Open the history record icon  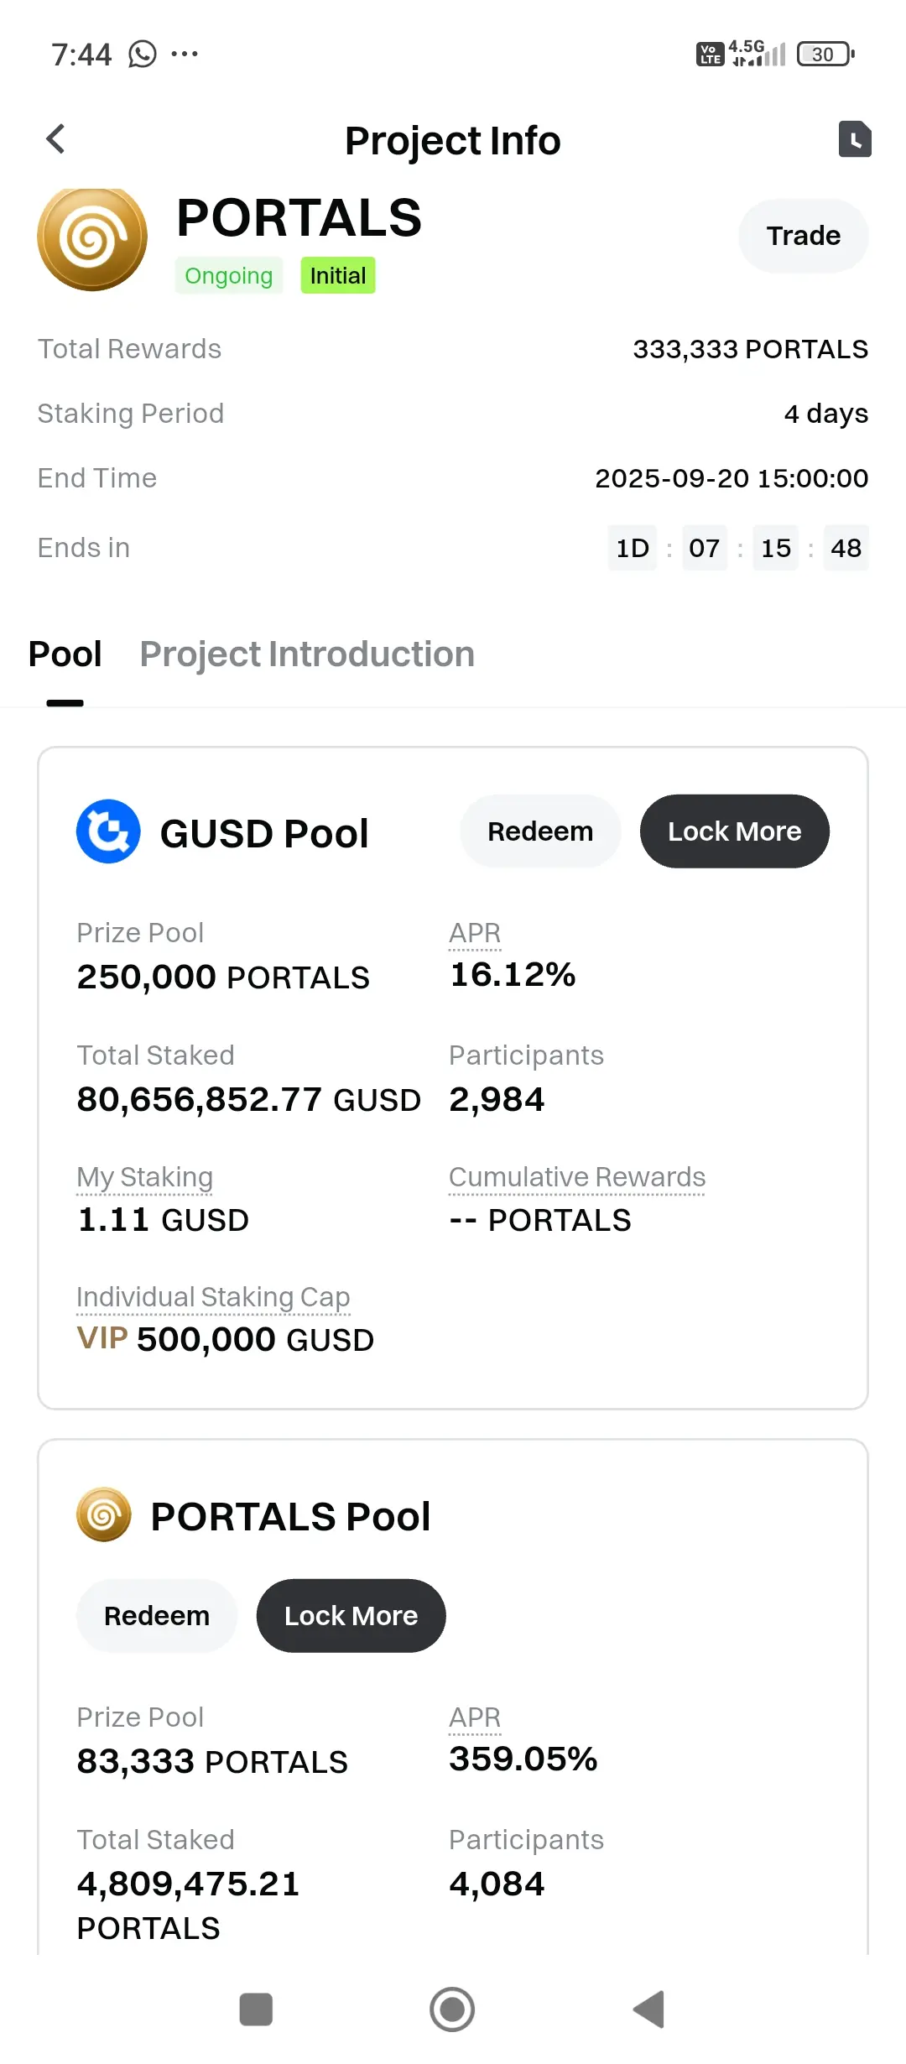coord(855,139)
